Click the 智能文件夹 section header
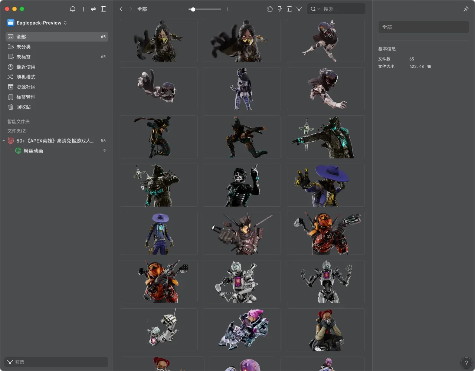The width and height of the screenshot is (475, 371). click(x=19, y=122)
